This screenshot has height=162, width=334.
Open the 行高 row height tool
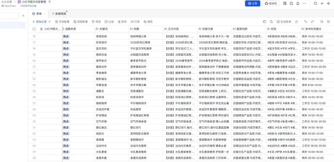click(135, 22)
